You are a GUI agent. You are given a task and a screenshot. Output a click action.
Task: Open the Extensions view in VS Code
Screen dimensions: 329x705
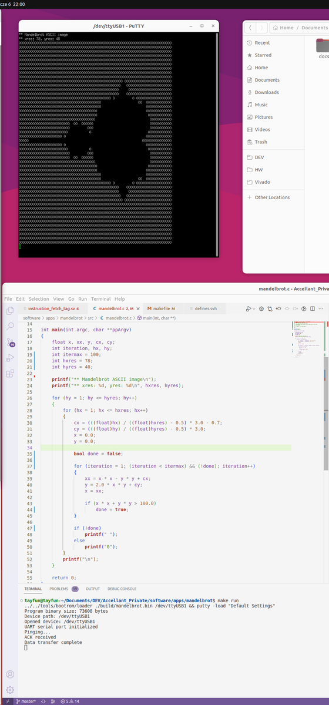10,373
